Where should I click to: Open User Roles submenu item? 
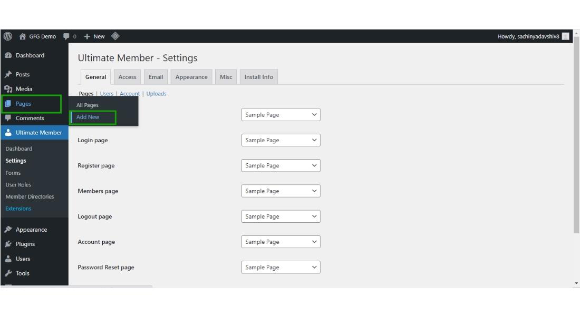click(x=18, y=184)
